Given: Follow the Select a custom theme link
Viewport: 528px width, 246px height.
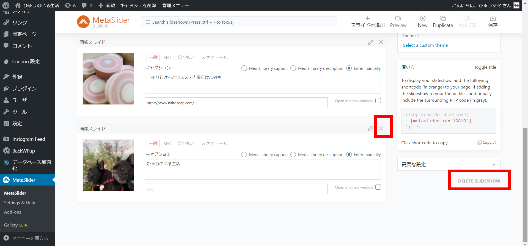Looking at the screenshot, I should coord(425,45).
